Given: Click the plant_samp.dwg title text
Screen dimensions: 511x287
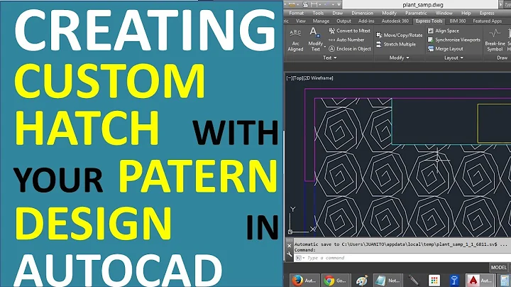Looking at the screenshot, I should (423, 4).
